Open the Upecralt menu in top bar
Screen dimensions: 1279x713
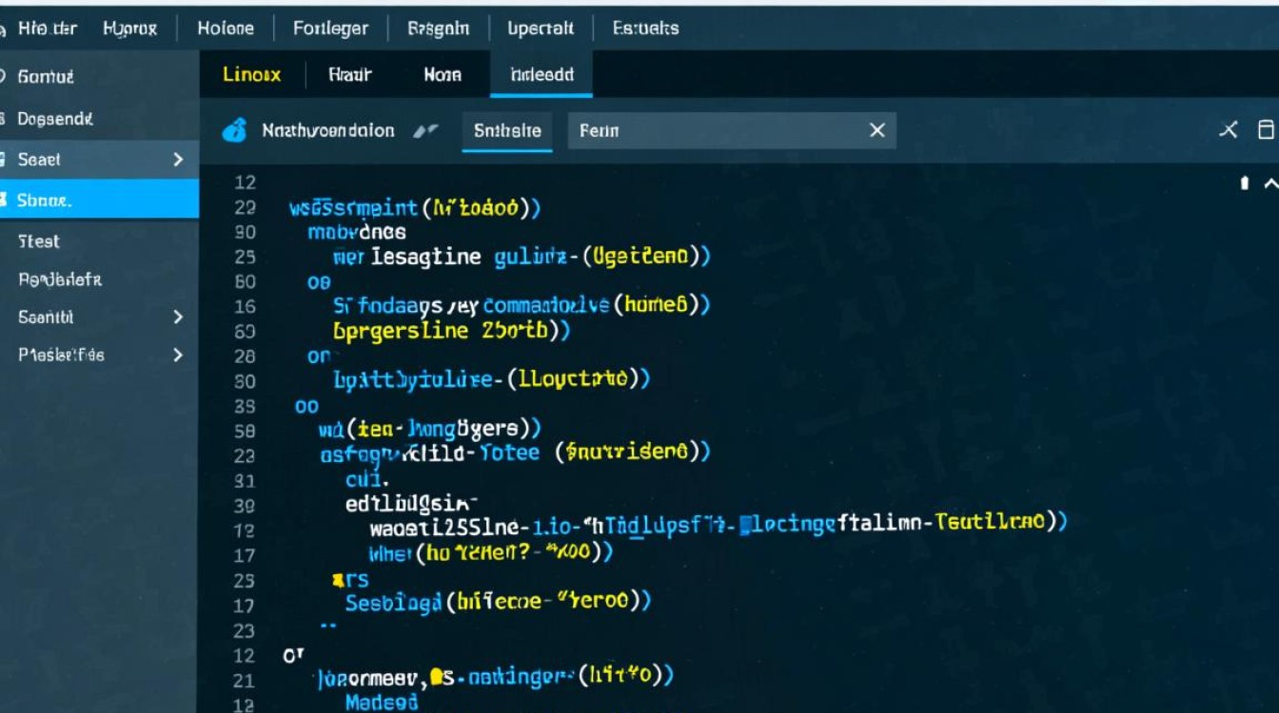click(x=541, y=29)
